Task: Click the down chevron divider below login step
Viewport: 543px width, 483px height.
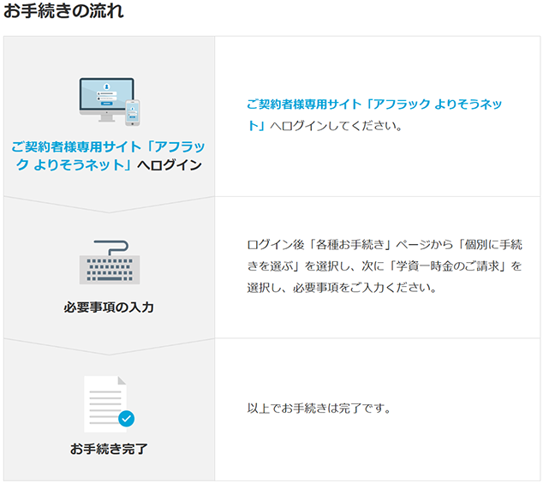Action: (109, 206)
